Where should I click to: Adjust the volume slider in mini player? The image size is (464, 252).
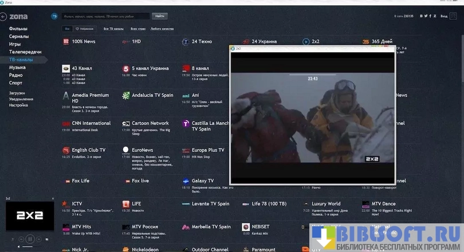[29, 247]
